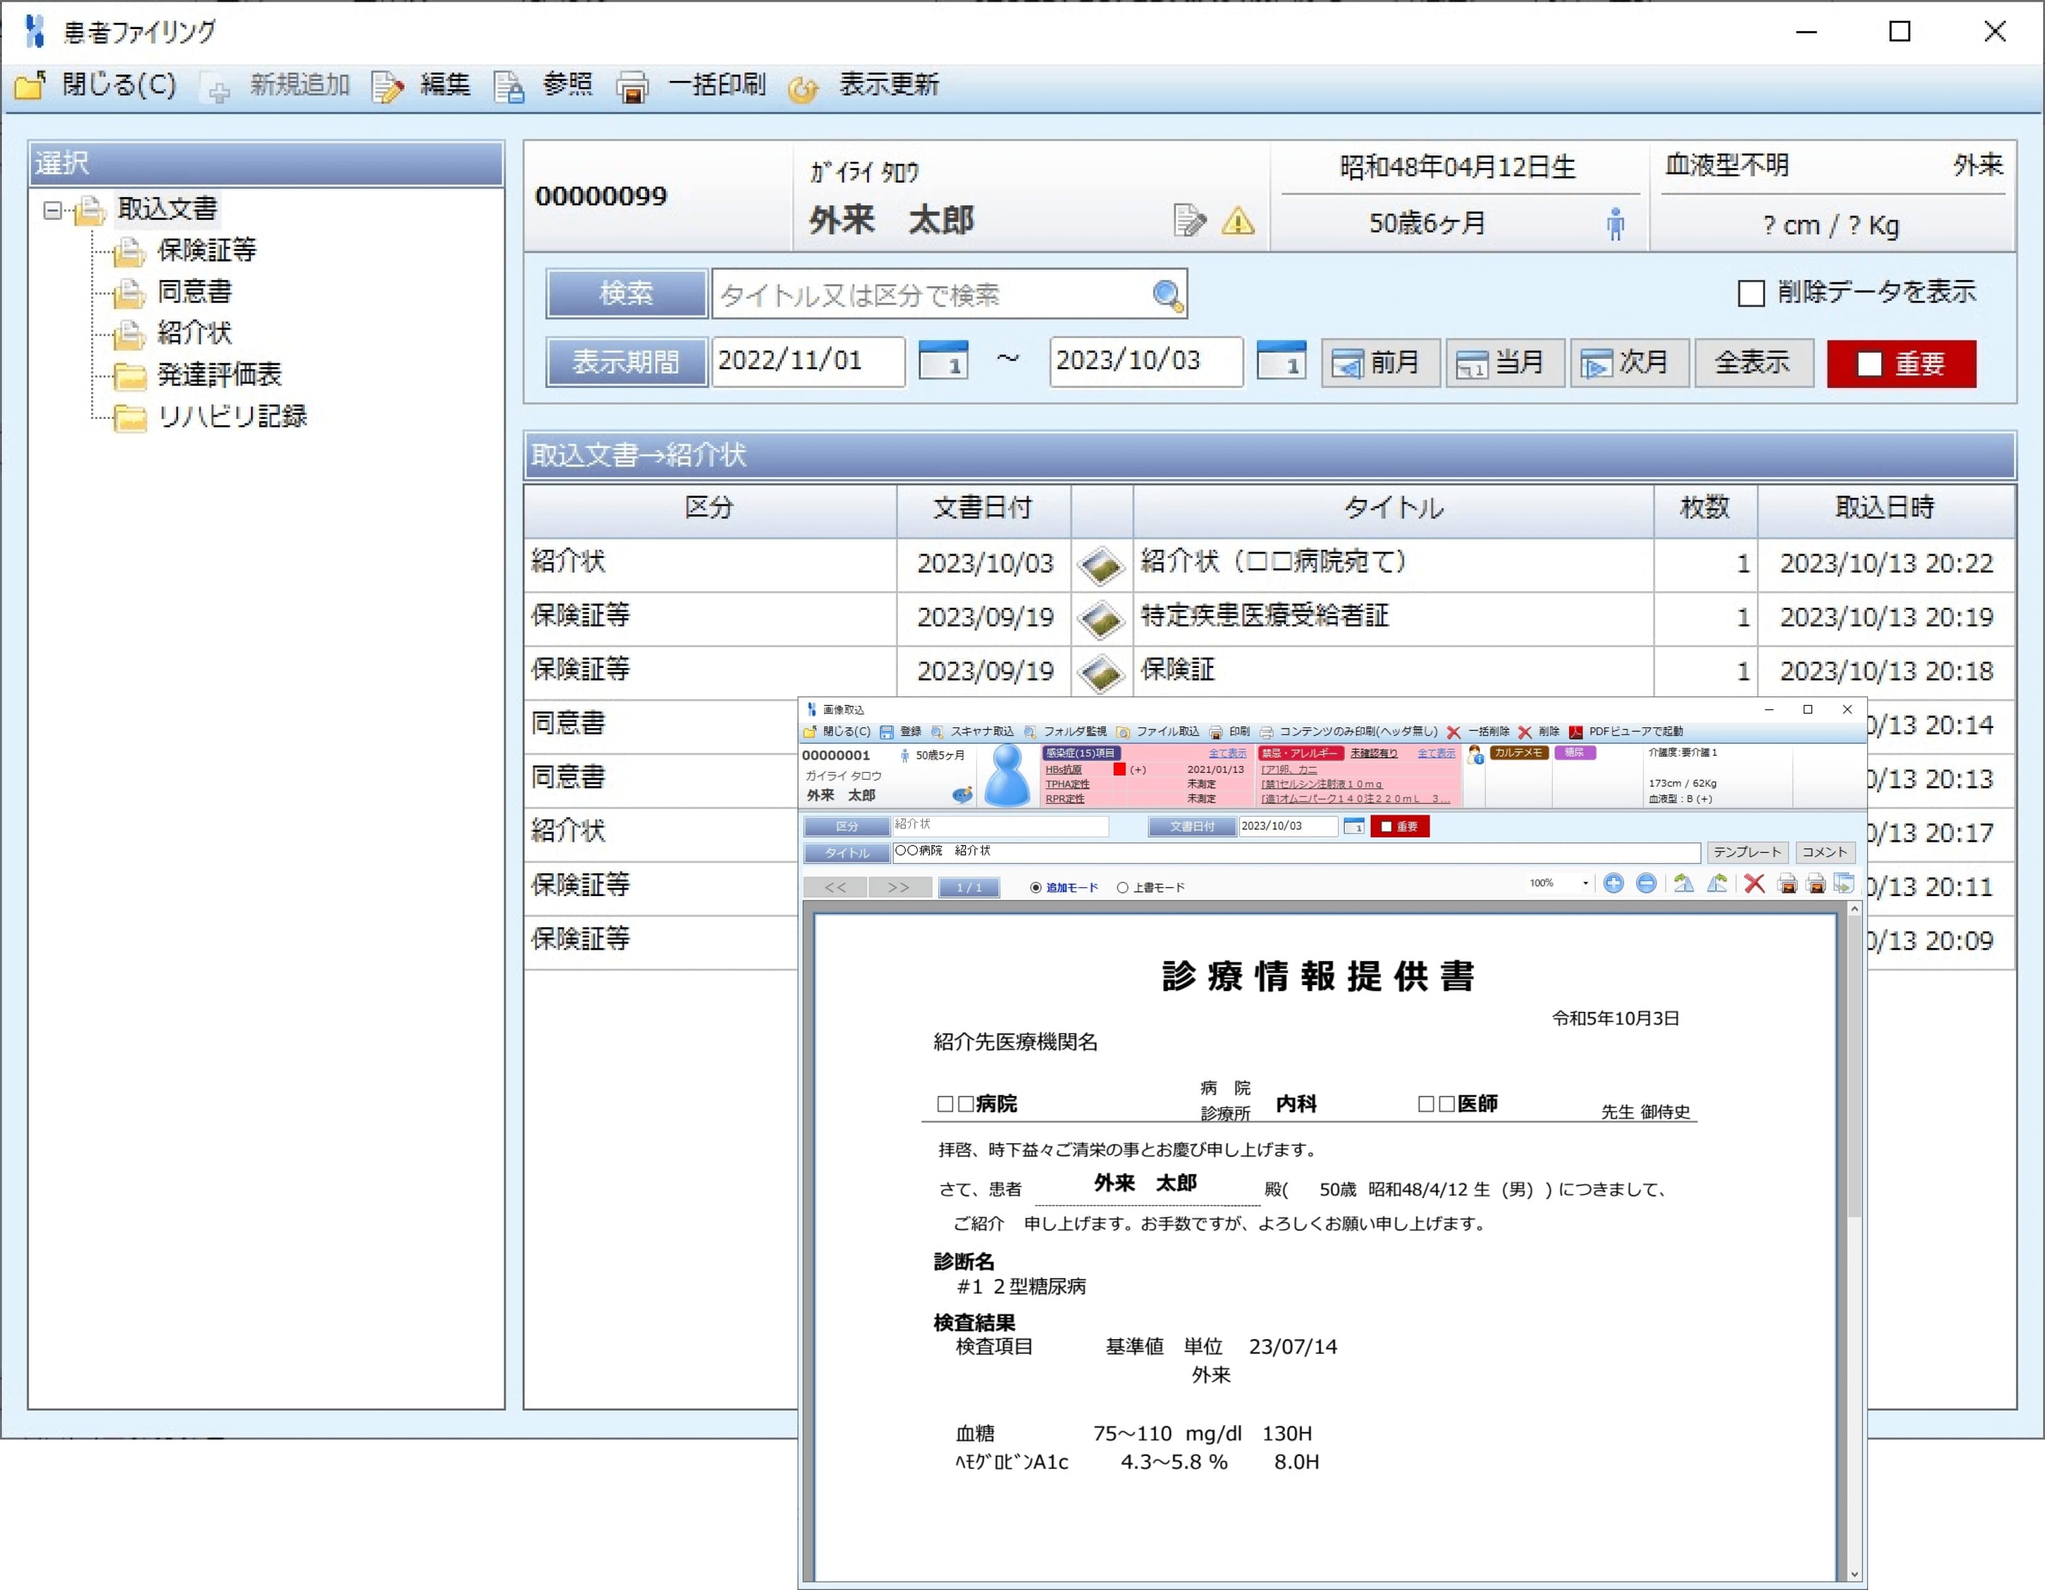Start 一括印刷 batch printing

pyautogui.click(x=716, y=85)
